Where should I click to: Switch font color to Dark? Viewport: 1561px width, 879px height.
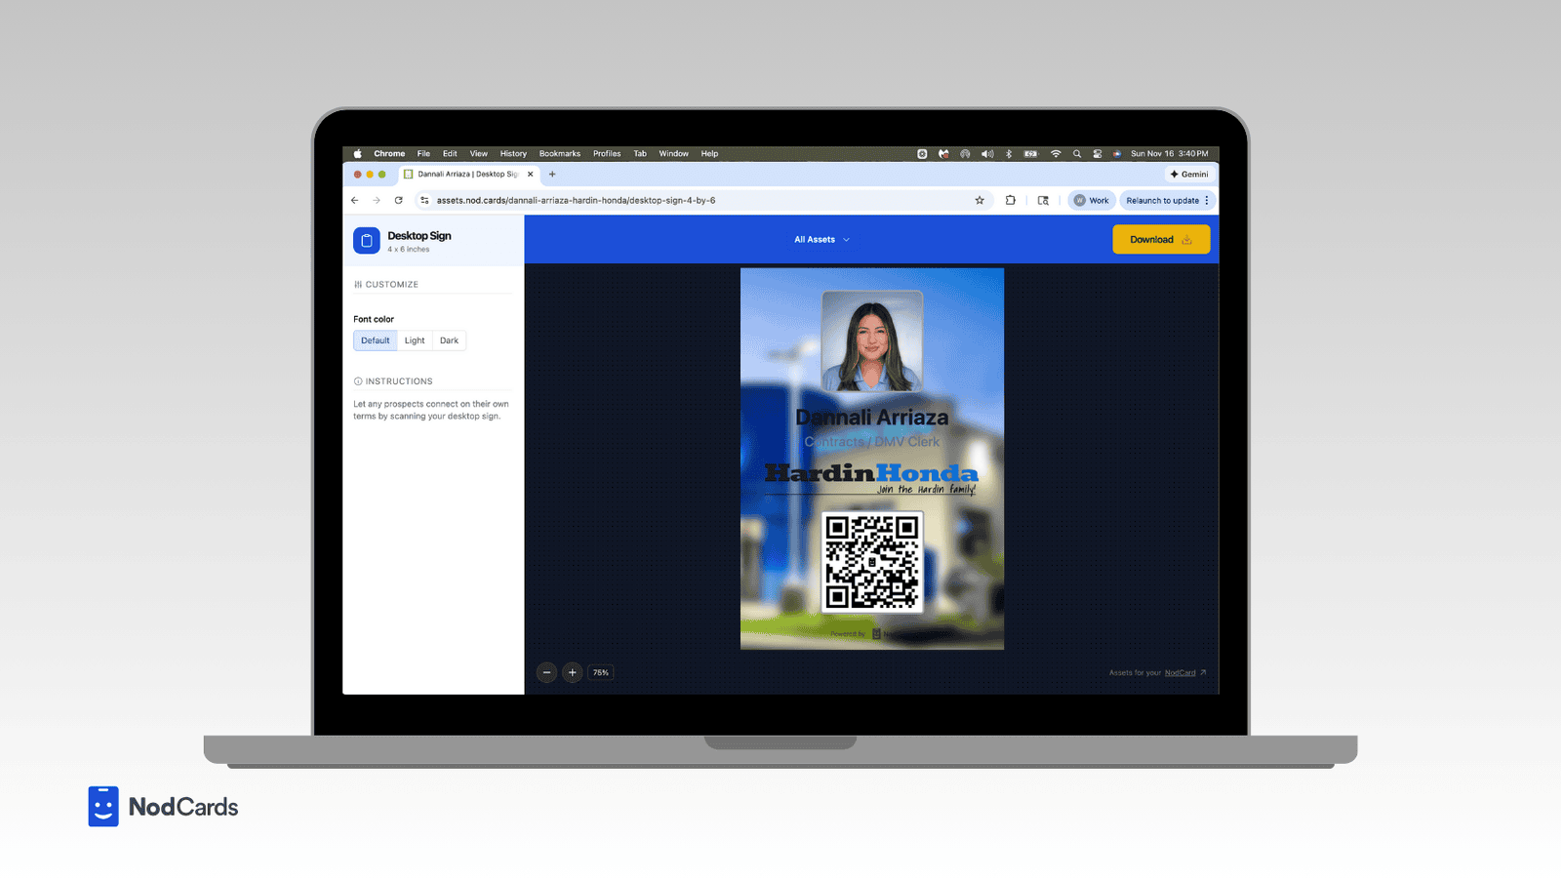pyautogui.click(x=449, y=340)
